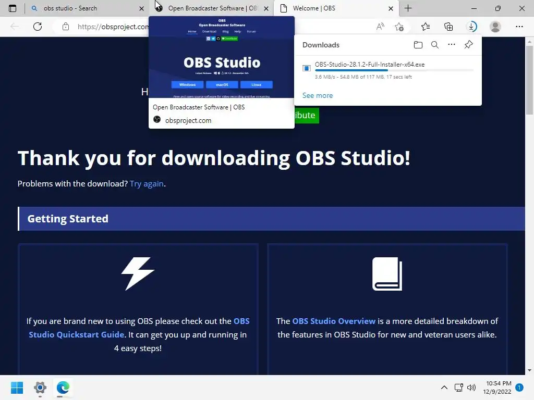Open Settings from the taskbar
The height and width of the screenshot is (400, 534).
(40, 387)
